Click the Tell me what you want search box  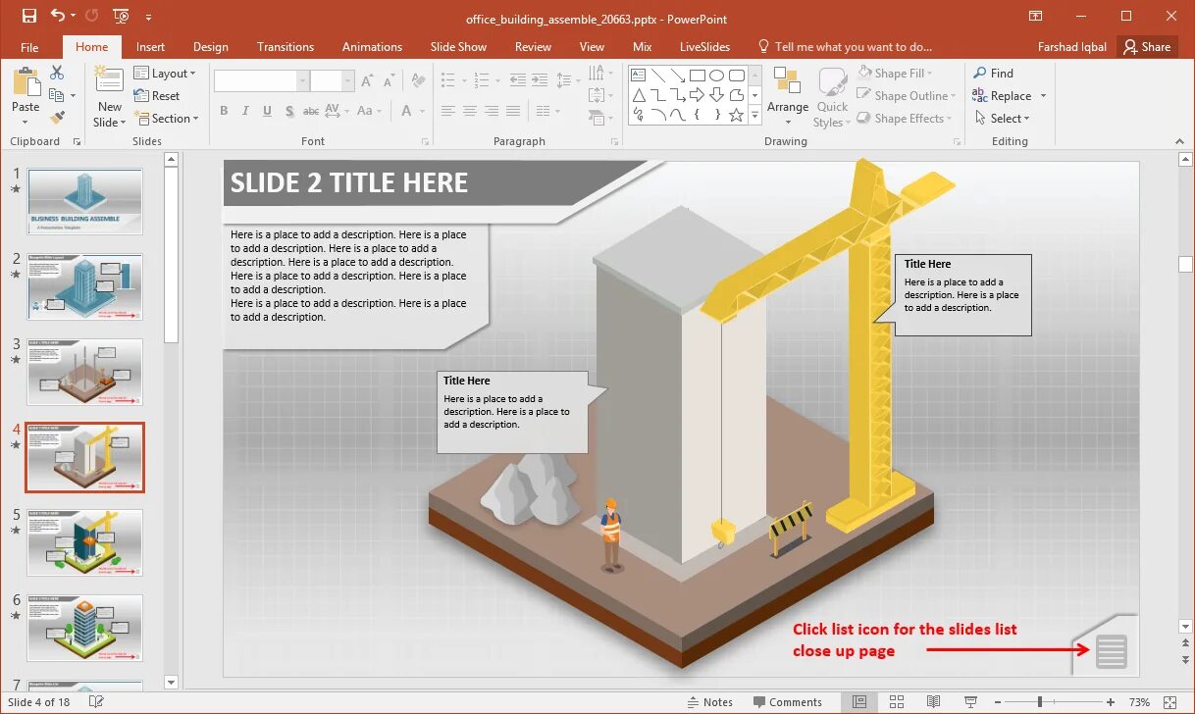click(844, 47)
